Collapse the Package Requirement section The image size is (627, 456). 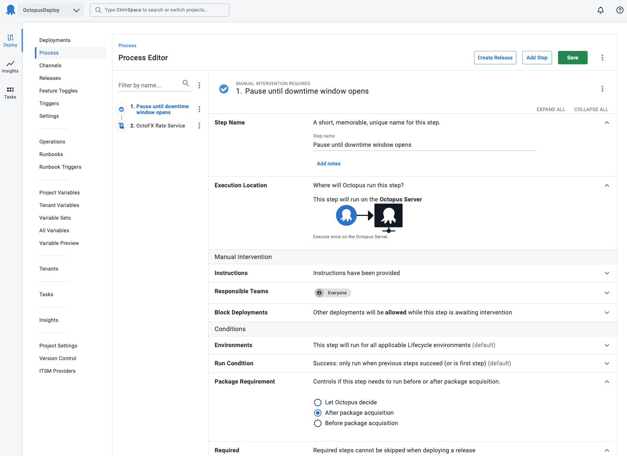tap(607, 382)
